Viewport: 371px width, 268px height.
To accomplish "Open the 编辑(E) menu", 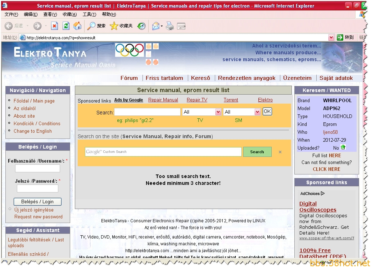I will tap(31, 14).
